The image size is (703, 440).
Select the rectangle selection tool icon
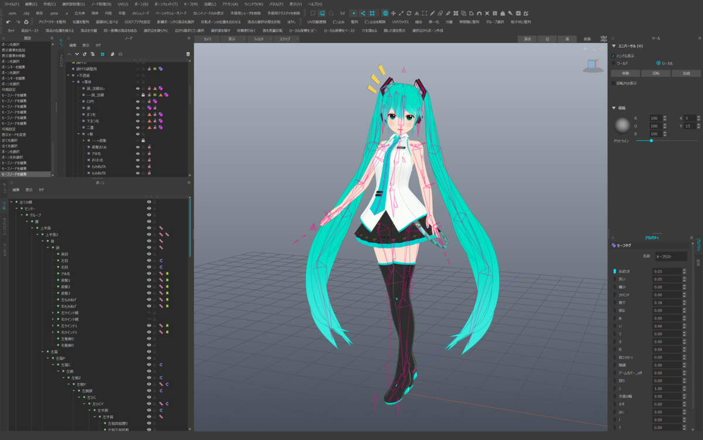click(x=313, y=13)
